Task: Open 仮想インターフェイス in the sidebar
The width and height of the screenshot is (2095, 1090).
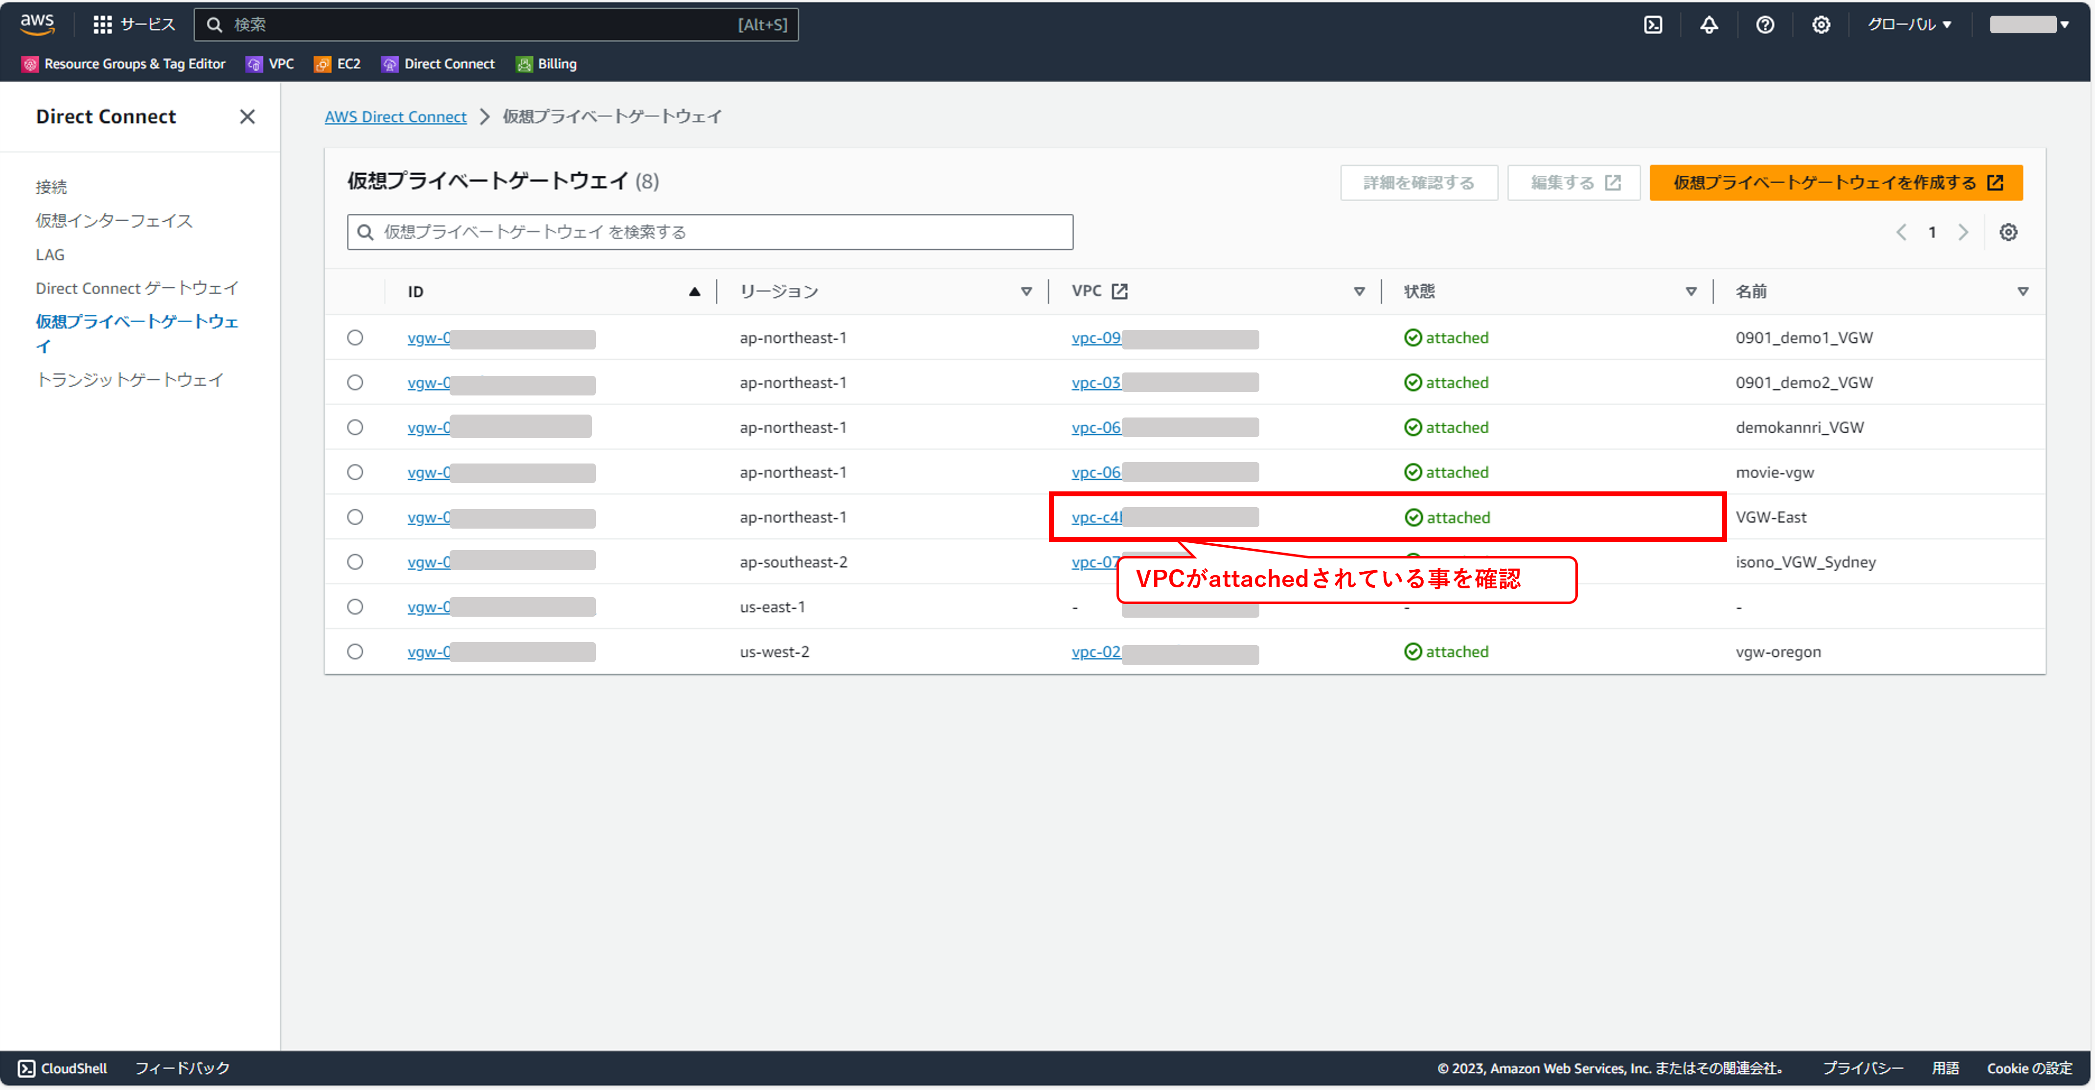Action: click(114, 221)
